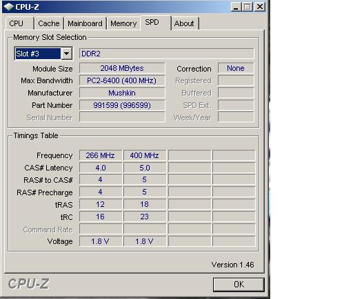
Task: Click the DDR2 memory type field
Action: click(167, 54)
